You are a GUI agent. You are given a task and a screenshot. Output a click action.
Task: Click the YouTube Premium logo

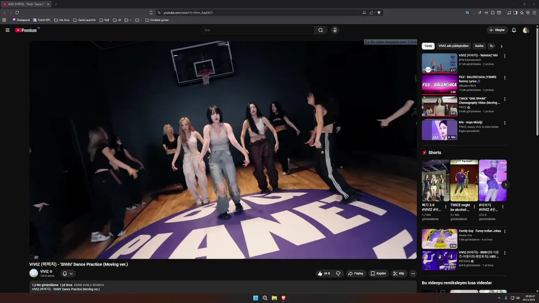26,30
